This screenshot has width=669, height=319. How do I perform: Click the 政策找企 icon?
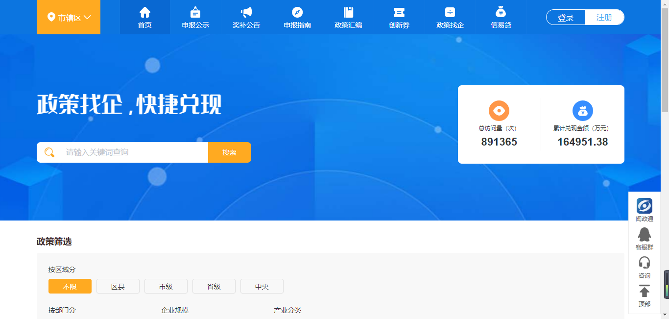click(x=450, y=12)
